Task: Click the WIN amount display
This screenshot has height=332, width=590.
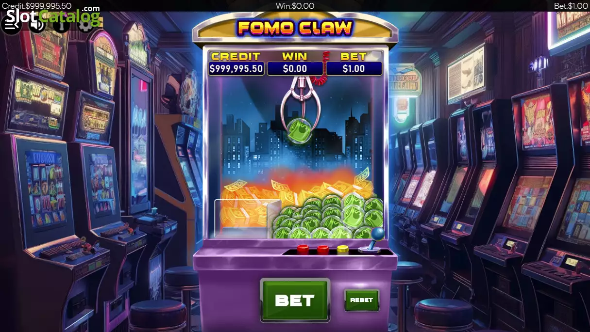Action: pos(295,68)
